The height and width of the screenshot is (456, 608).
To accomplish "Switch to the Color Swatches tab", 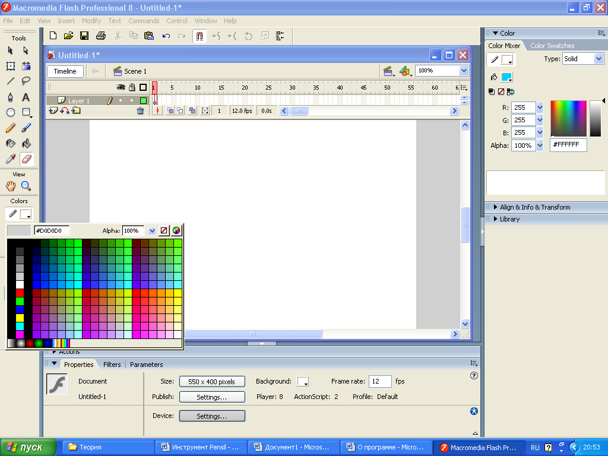I will point(552,46).
